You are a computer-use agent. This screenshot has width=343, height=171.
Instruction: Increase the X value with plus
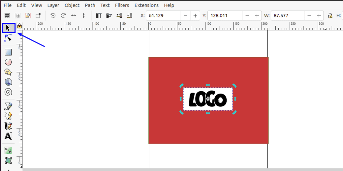[x=195, y=16]
